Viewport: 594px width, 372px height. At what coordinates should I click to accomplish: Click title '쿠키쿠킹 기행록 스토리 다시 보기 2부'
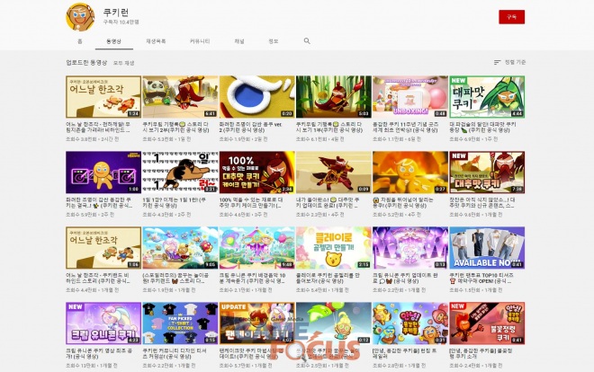(x=176, y=127)
